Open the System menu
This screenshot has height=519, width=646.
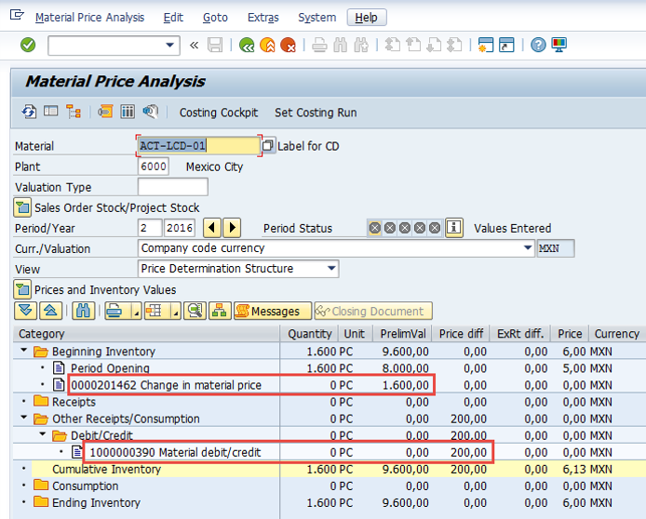[x=316, y=18]
